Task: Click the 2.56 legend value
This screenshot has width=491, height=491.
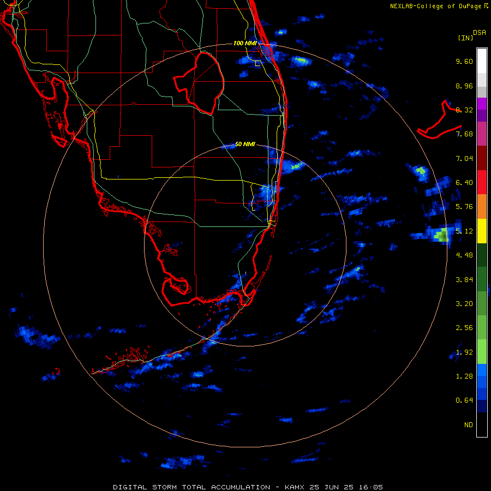Action: click(464, 328)
